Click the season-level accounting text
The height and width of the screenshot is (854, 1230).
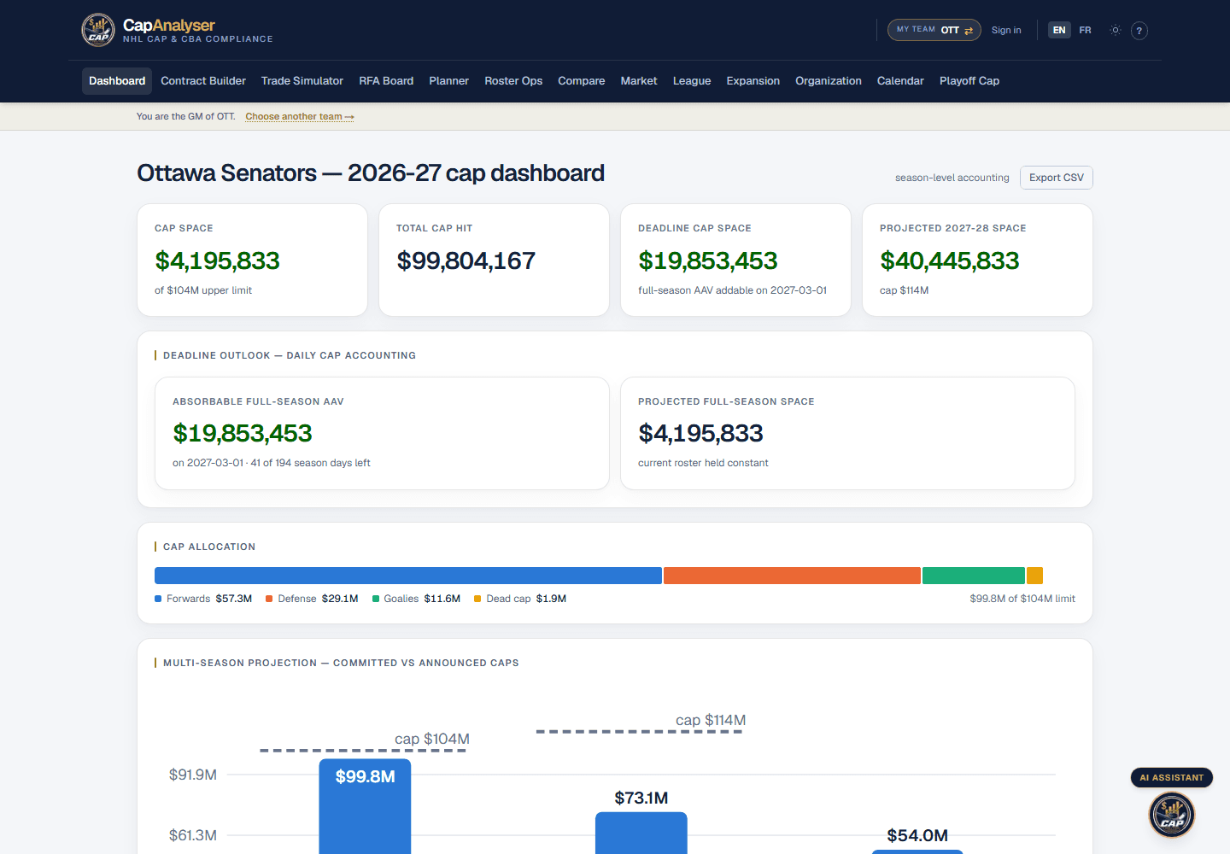point(952,178)
